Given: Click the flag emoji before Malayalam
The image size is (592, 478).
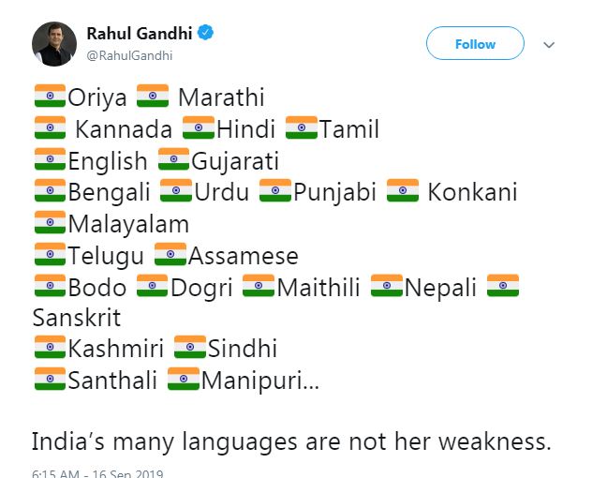Looking at the screenshot, I should (x=50, y=224).
